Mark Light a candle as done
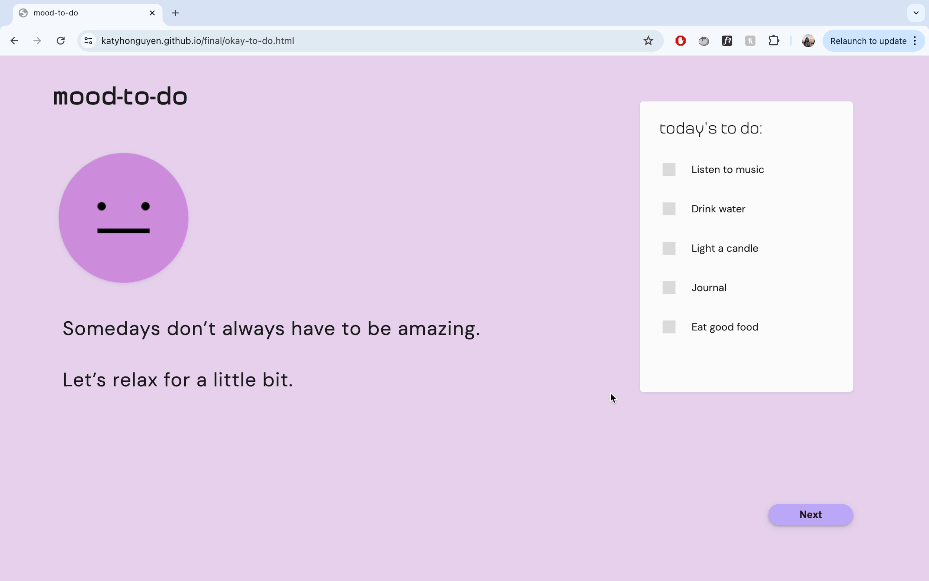Viewport: 929px width, 581px height. pos(669,248)
